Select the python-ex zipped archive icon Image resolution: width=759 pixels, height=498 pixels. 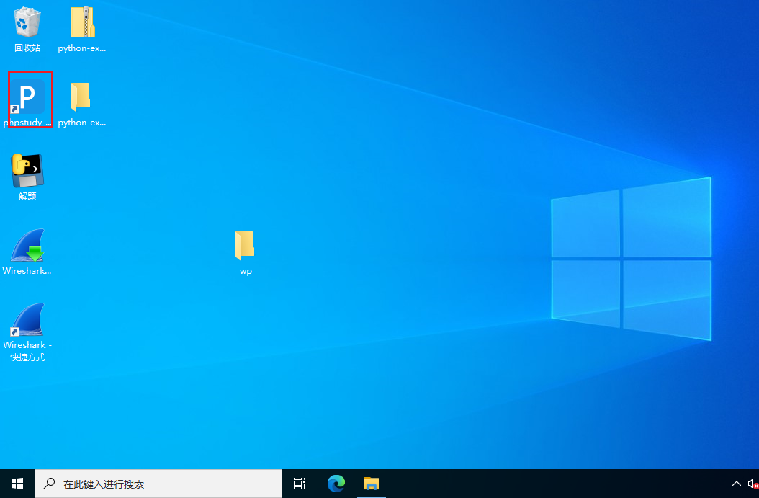(x=82, y=23)
